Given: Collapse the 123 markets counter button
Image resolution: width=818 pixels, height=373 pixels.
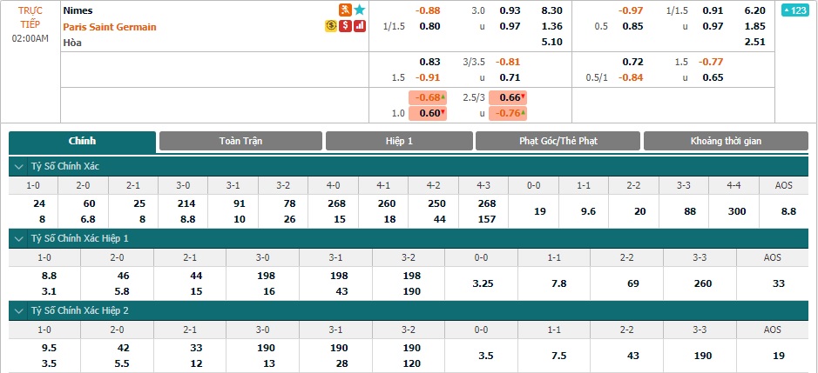Looking at the screenshot, I should [x=794, y=10].
